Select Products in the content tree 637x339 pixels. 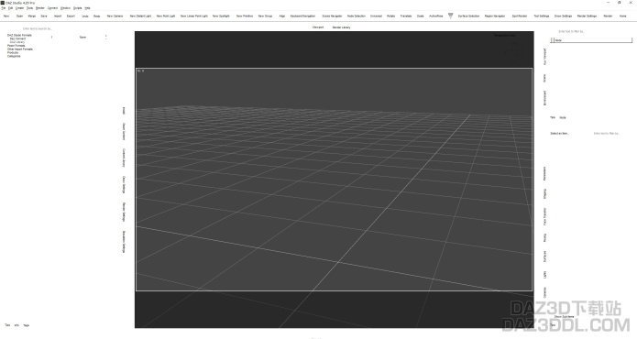13,53
